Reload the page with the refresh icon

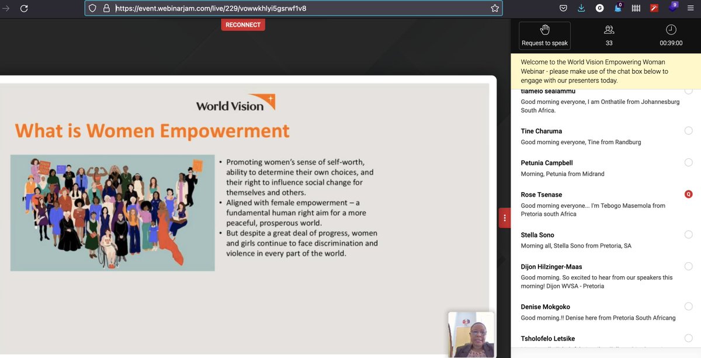[x=24, y=8]
